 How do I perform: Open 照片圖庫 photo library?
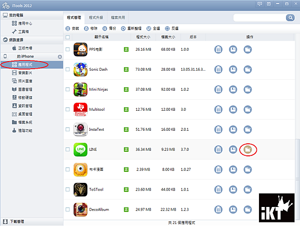pyautogui.click(x=22, y=81)
